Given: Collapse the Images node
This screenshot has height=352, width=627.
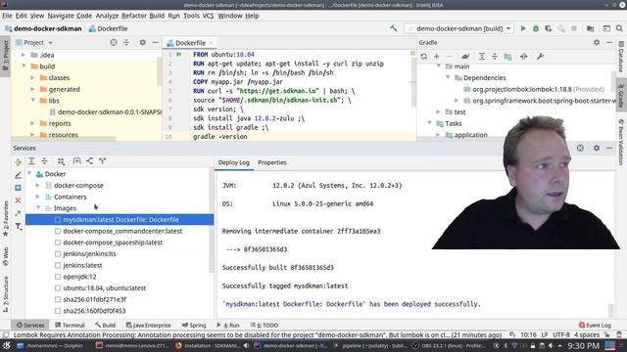Looking at the screenshot, I should (x=38, y=208).
